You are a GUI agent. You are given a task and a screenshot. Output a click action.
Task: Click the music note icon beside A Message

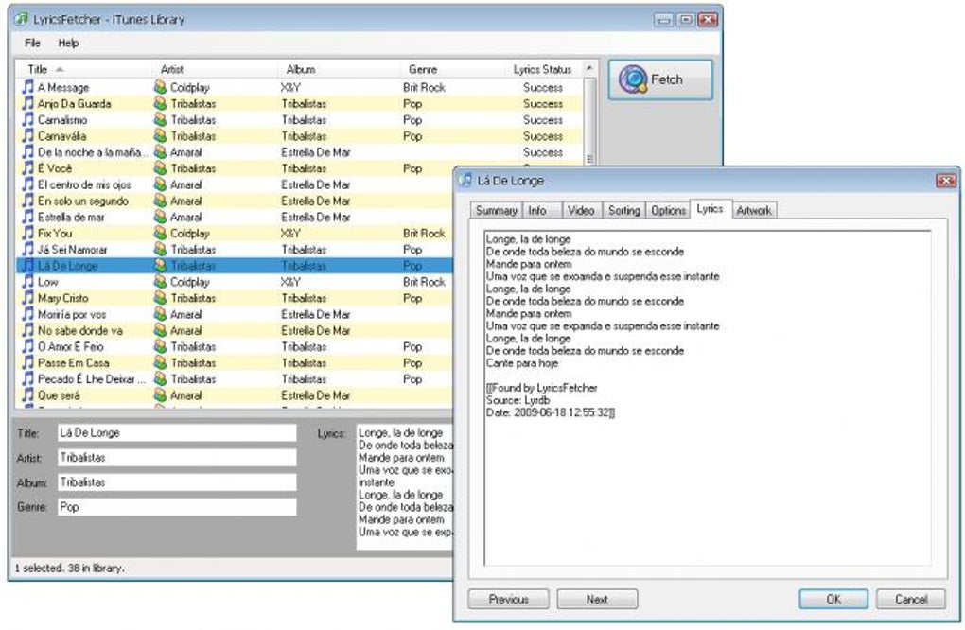point(27,87)
